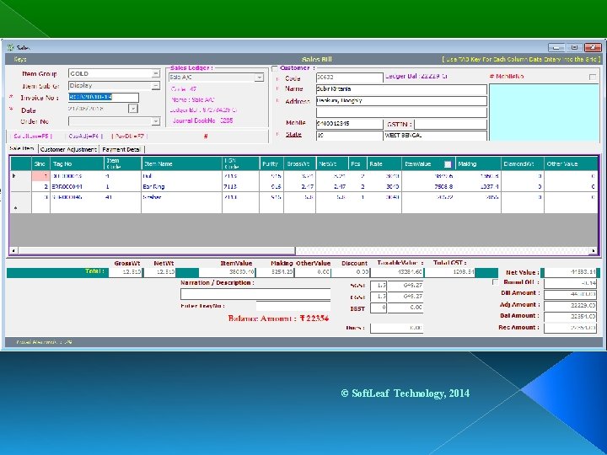
Task: Tick the ItemValue column header checkbox
Action: pyautogui.click(x=448, y=164)
